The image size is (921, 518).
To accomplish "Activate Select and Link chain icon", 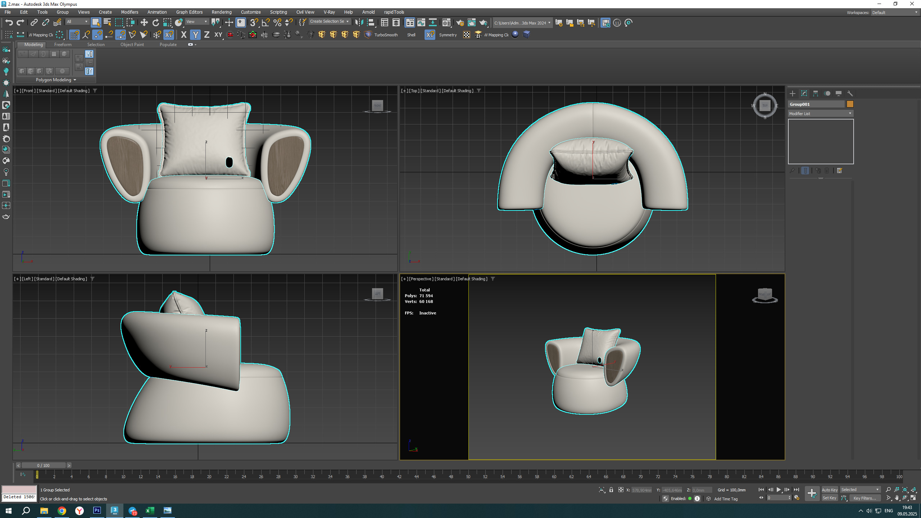I will (x=34, y=23).
